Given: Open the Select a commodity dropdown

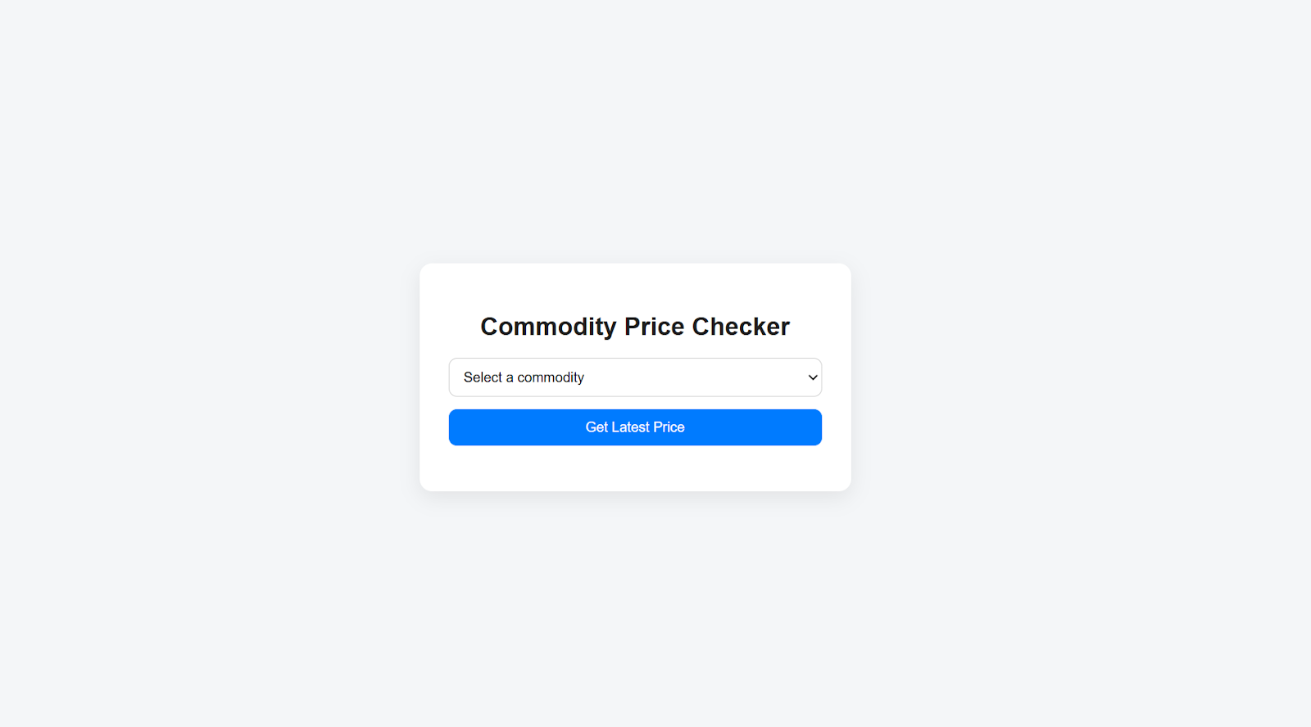Looking at the screenshot, I should [x=634, y=377].
